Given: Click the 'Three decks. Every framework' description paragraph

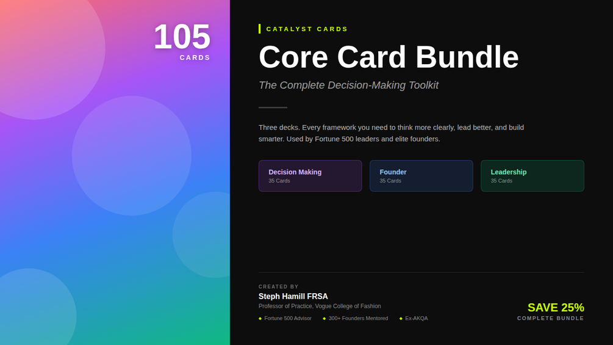Looking at the screenshot, I should click(x=391, y=133).
